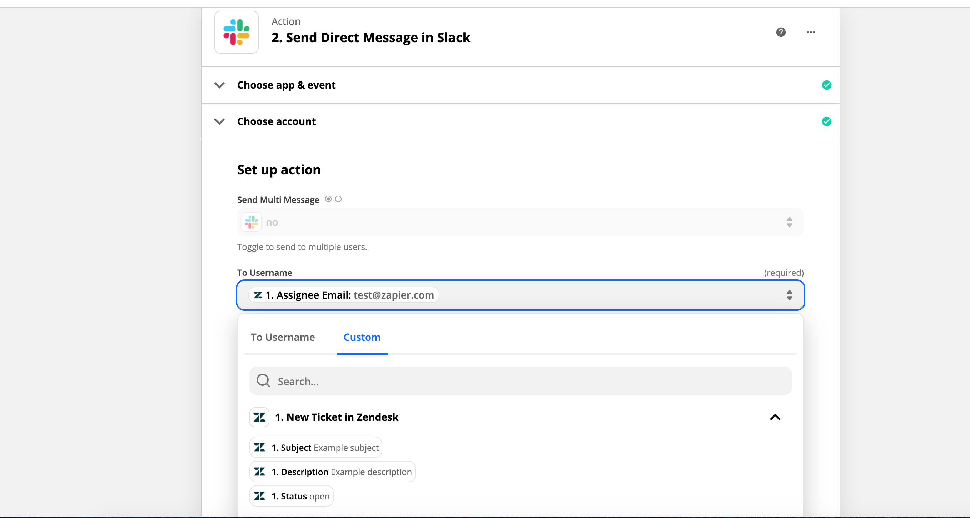Screen dimensions: 970x518
Task: Insert the Description Example description field
Action: (x=332, y=471)
